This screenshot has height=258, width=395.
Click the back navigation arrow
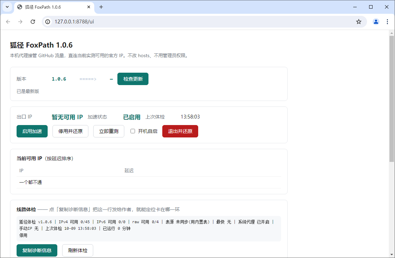coord(8,22)
